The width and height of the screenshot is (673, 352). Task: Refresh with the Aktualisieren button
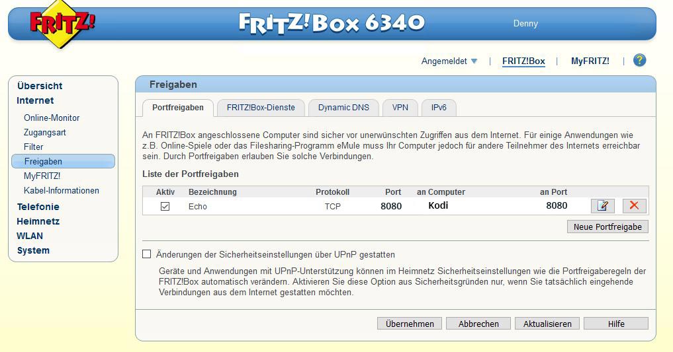pos(547,324)
